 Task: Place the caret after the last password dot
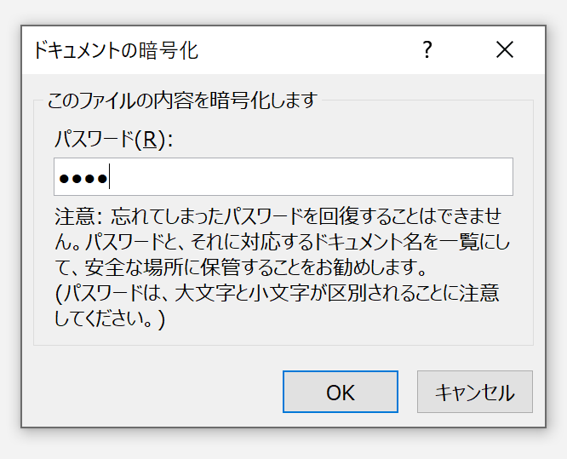pos(109,176)
